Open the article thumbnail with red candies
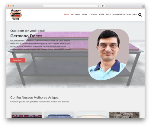The image size is (151, 127). 27,115
